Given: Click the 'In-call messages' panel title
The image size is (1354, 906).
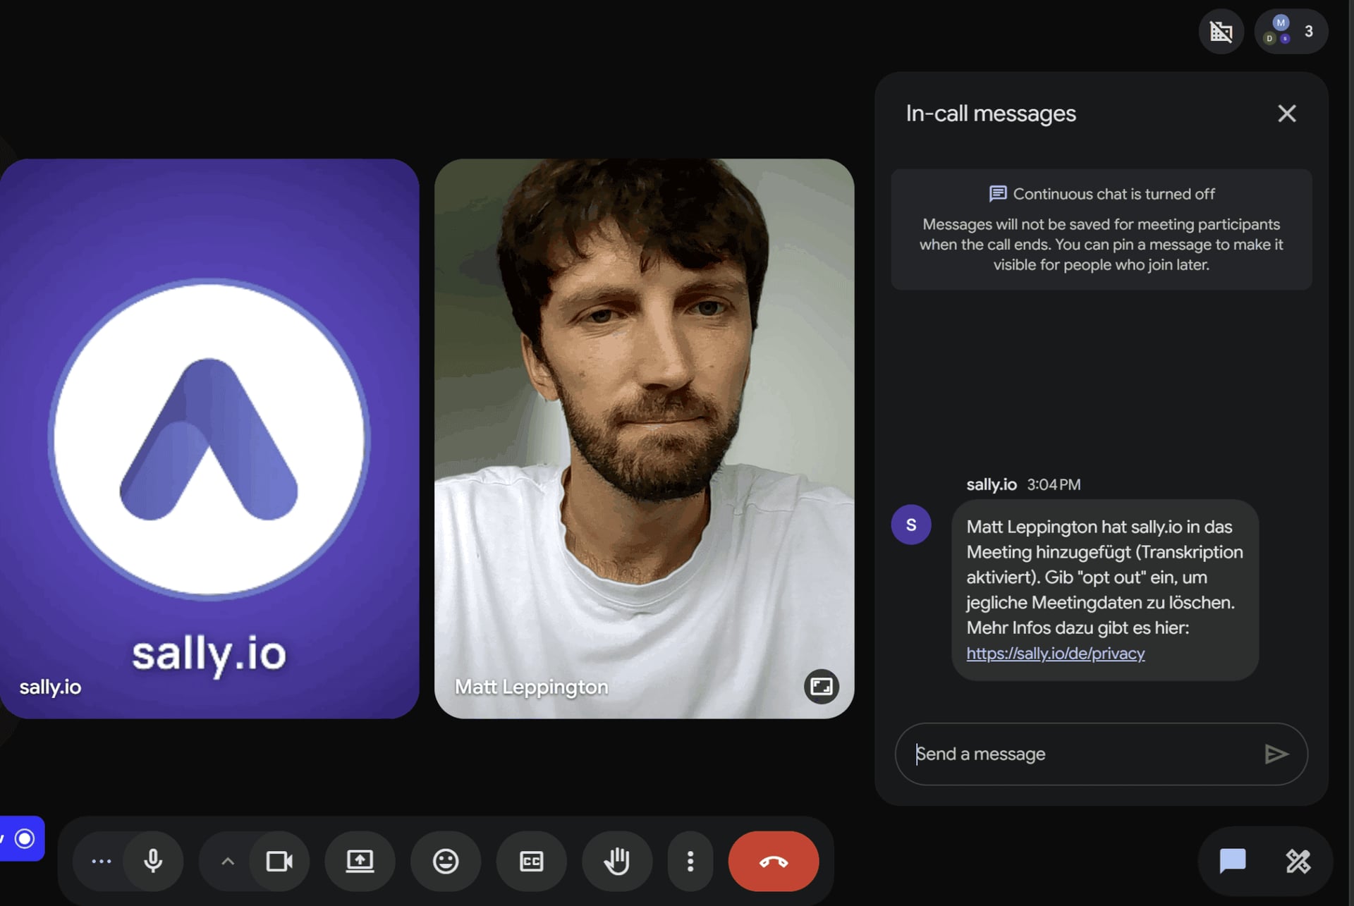Looking at the screenshot, I should pos(991,114).
